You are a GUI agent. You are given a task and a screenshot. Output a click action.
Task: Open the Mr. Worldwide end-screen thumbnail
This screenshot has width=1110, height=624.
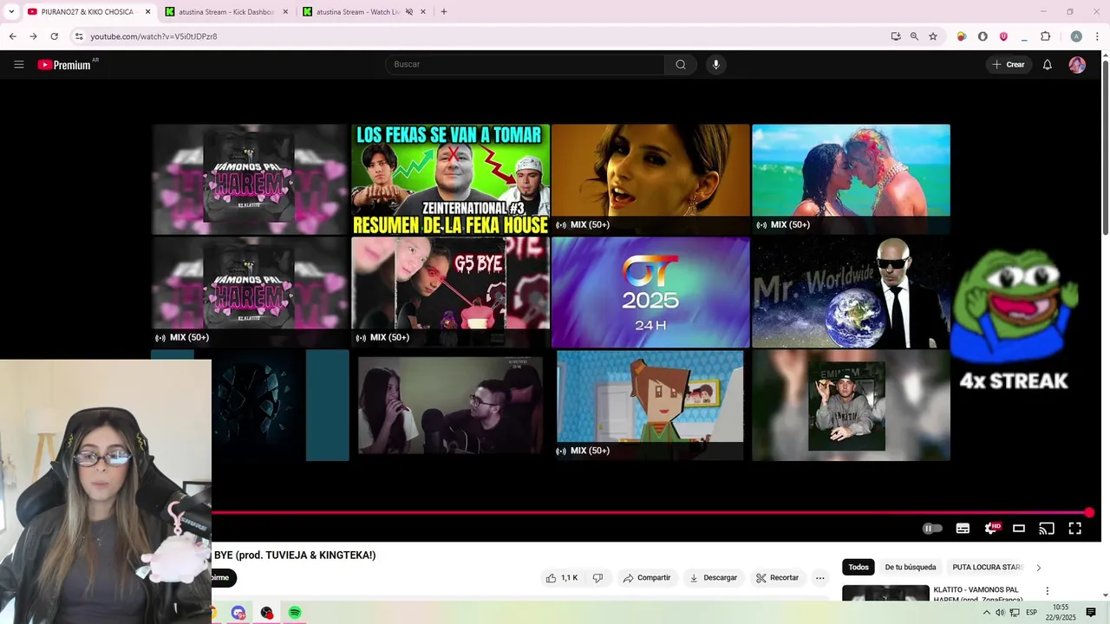coord(851,292)
